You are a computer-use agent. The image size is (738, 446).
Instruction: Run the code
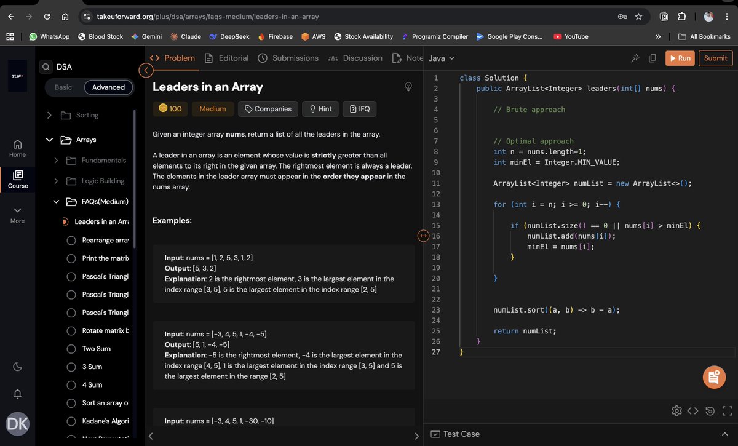point(680,58)
